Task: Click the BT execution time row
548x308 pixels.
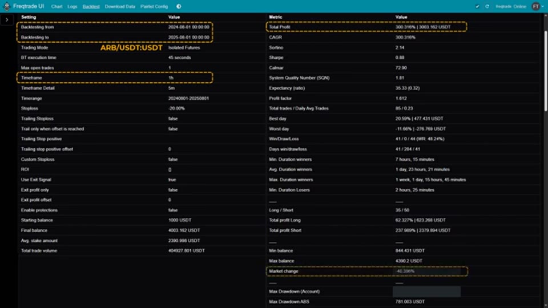Action: (142, 58)
